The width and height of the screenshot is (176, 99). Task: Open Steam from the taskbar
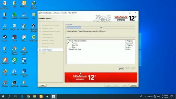click(47, 97)
